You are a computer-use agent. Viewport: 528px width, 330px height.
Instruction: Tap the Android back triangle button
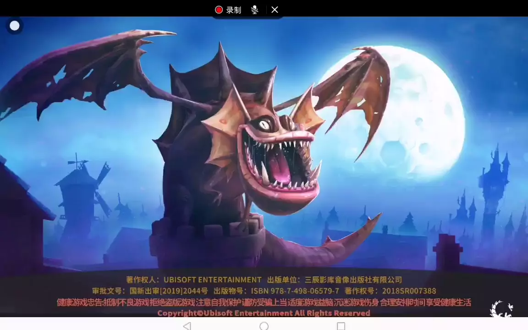coord(187,325)
